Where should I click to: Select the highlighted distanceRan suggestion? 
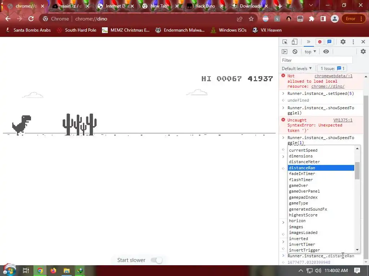click(321, 168)
